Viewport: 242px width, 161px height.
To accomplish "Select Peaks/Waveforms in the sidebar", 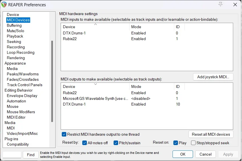I will coord(23,74).
